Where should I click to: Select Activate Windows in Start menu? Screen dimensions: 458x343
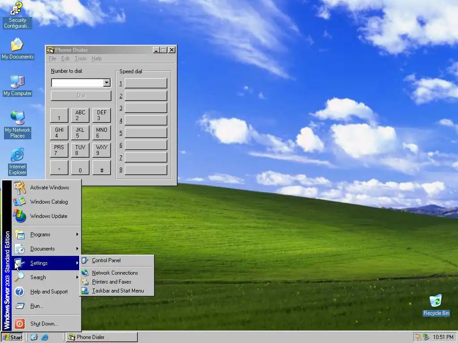coord(47,188)
